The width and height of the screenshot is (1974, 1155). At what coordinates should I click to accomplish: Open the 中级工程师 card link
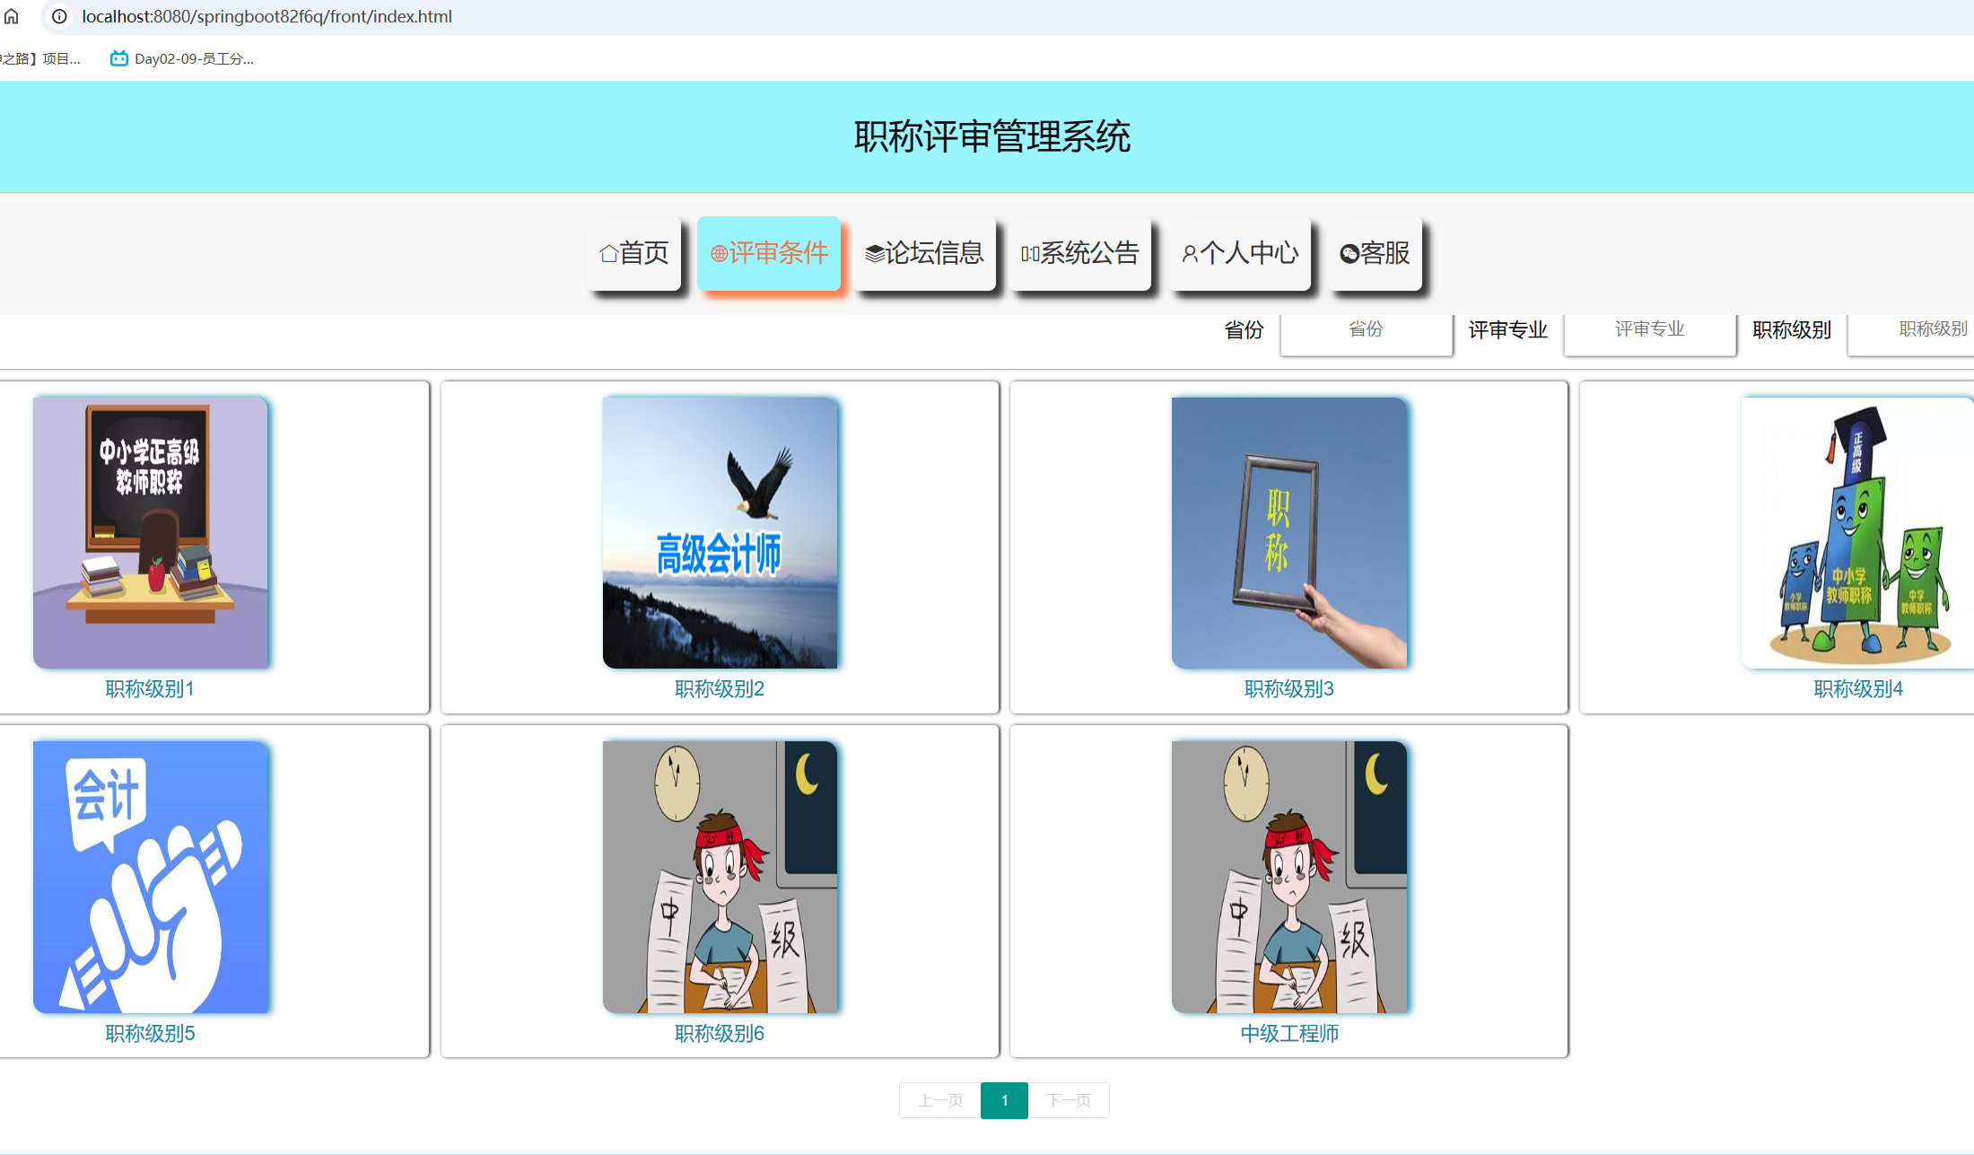pyautogui.click(x=1289, y=1032)
